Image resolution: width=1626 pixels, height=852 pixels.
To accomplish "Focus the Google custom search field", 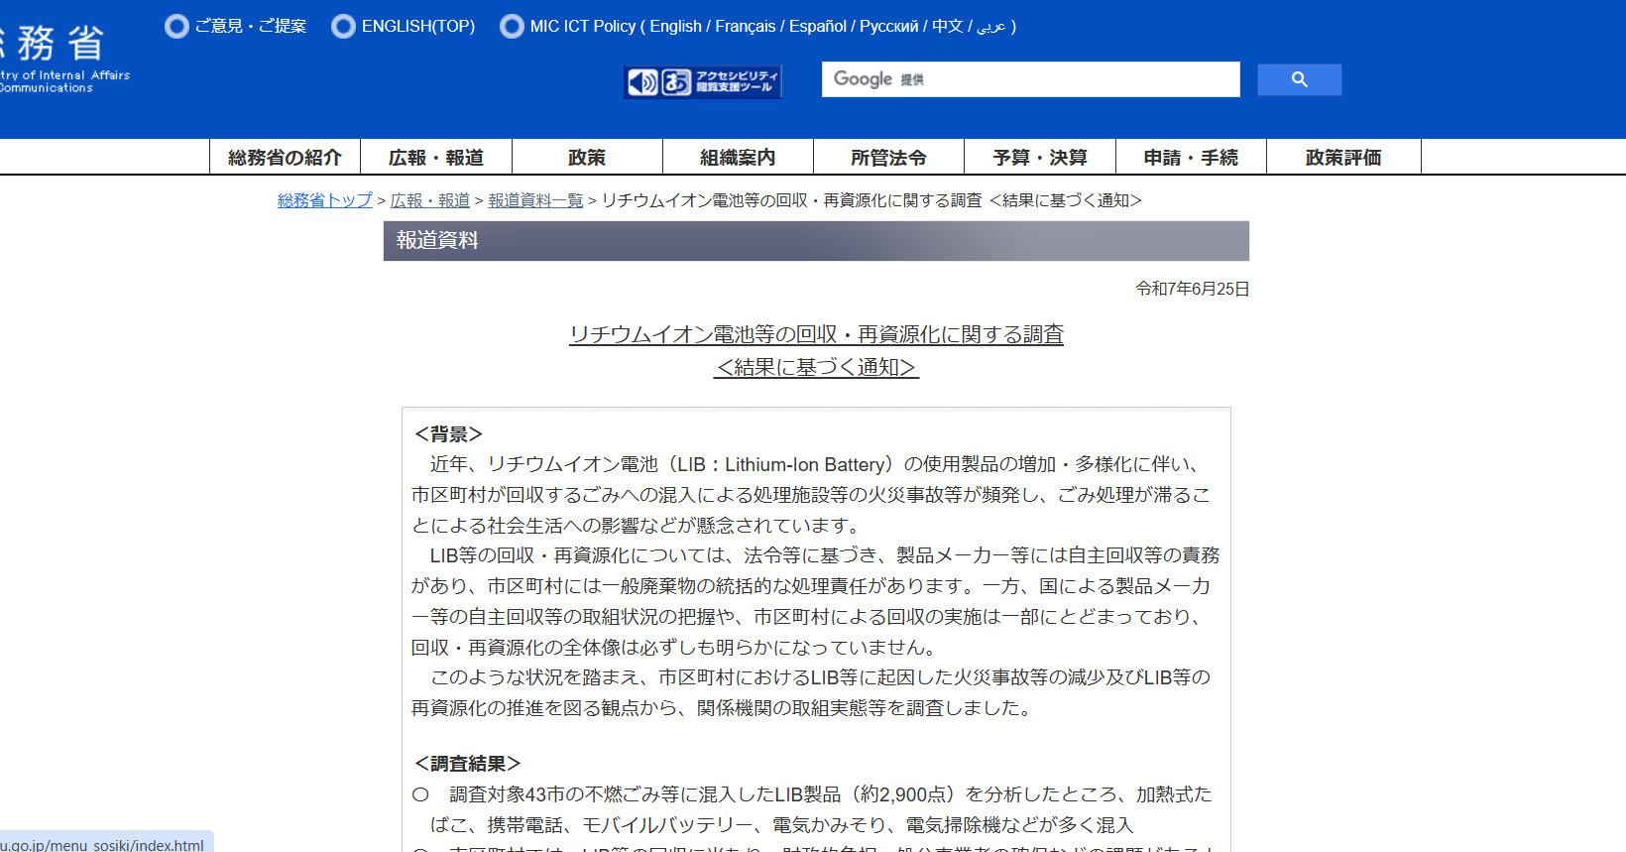I will 1030,79.
